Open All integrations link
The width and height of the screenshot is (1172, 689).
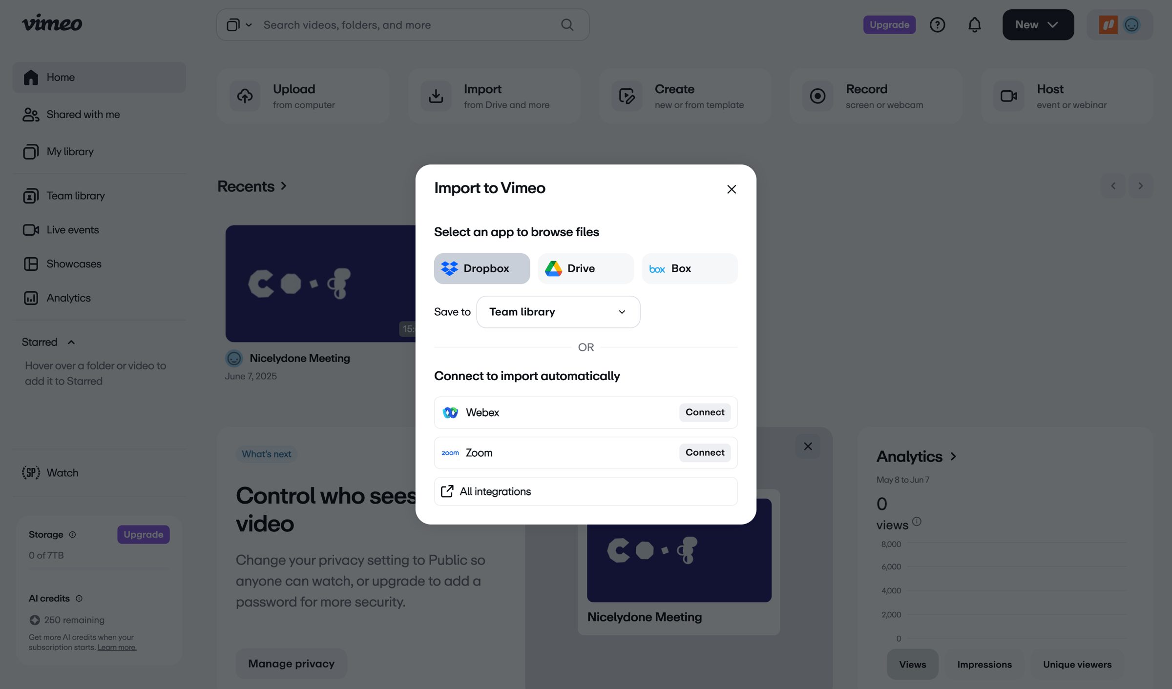click(586, 491)
